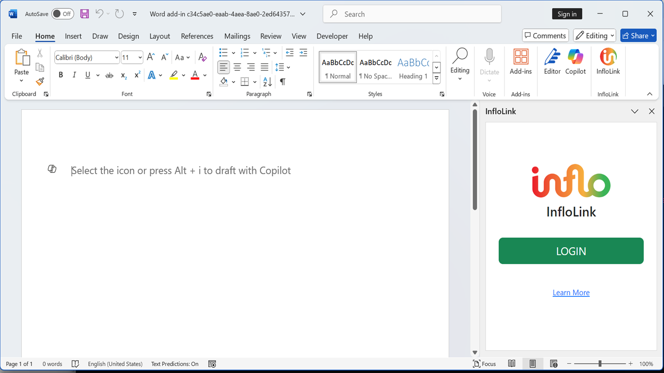The height and width of the screenshot is (373, 664).
Task: Click the Undo arrow icon
Action: (99, 14)
